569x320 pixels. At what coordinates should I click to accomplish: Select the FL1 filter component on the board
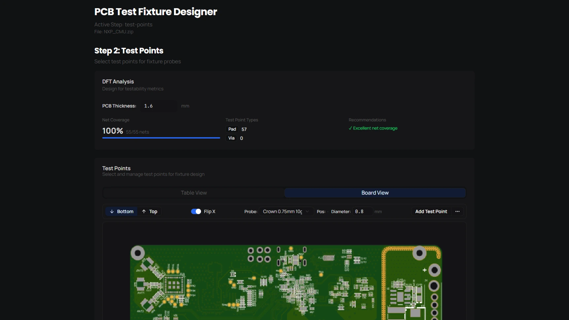[x=328, y=258]
